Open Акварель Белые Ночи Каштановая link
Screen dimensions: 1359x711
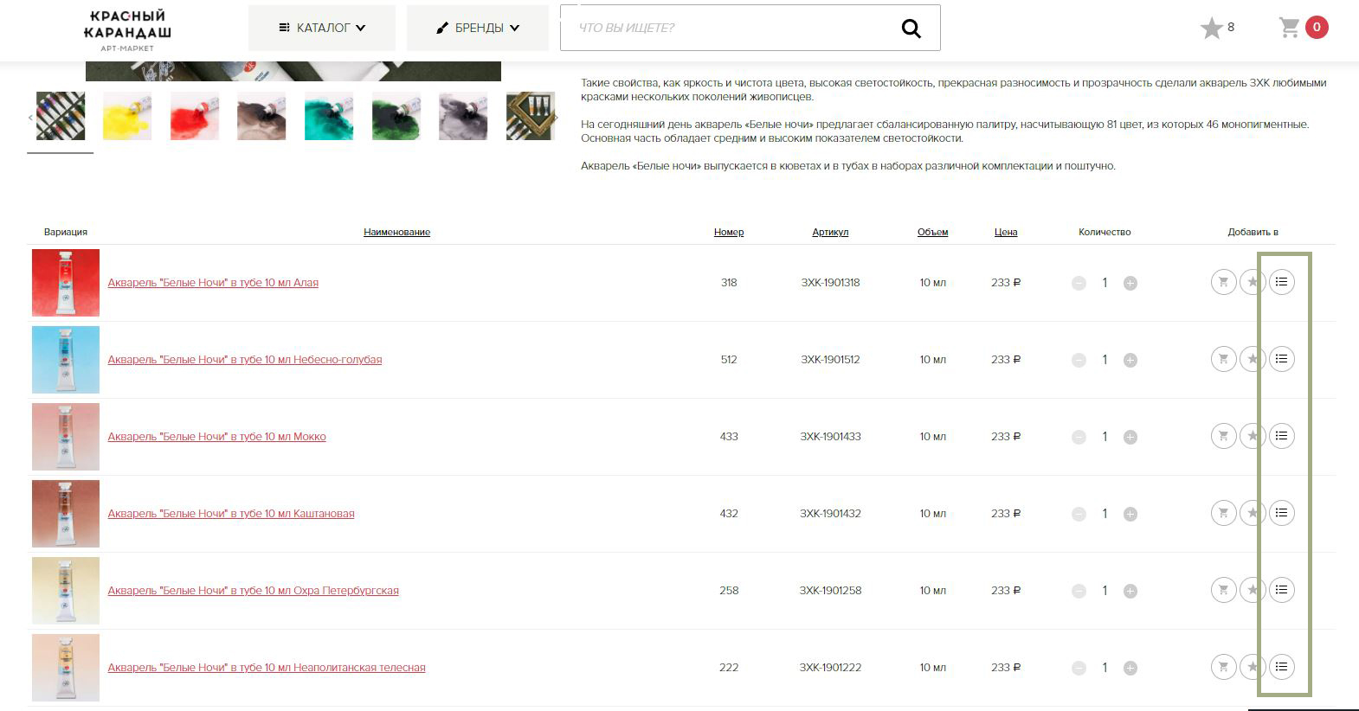point(231,514)
